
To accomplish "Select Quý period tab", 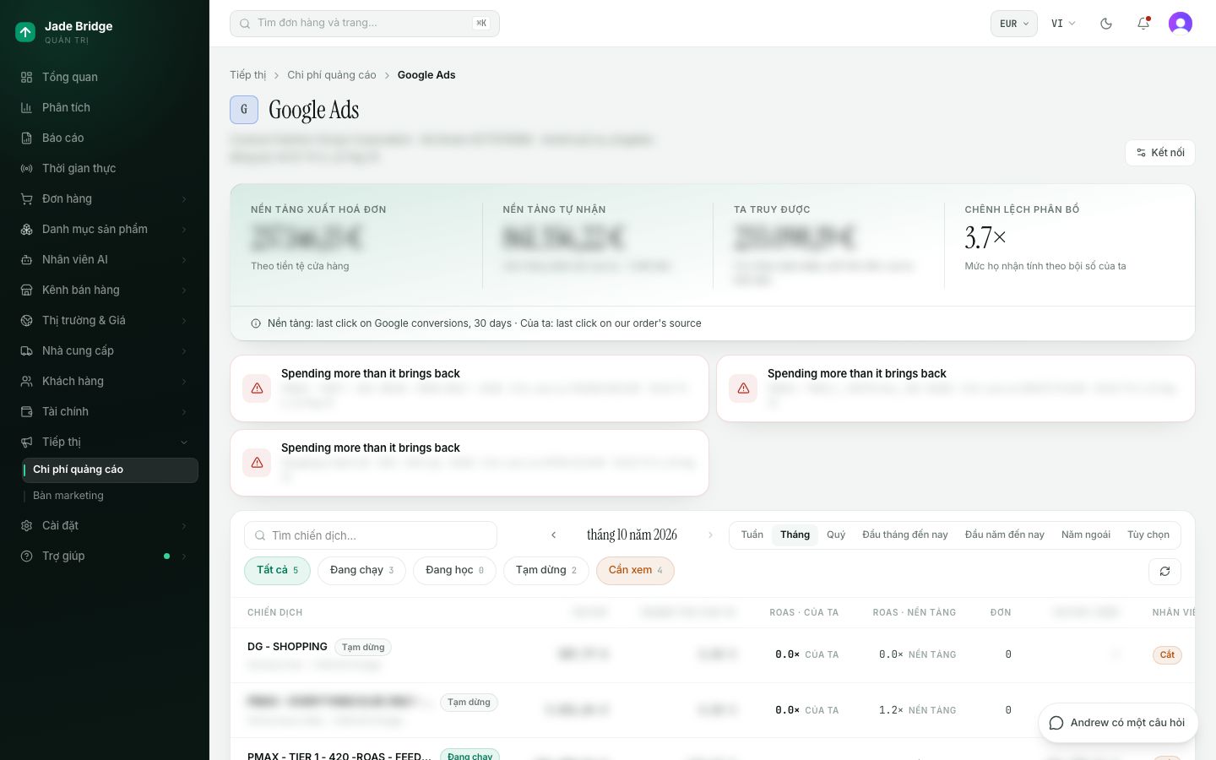I will [836, 535].
